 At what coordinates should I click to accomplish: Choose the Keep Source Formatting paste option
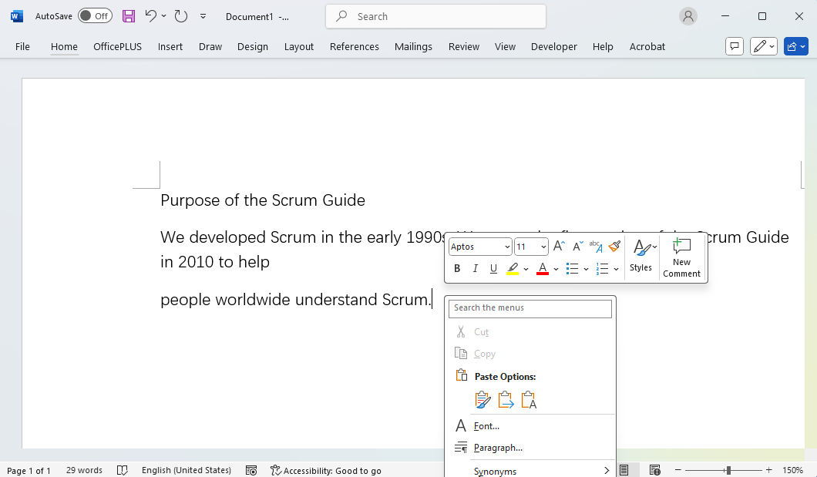[x=482, y=399]
